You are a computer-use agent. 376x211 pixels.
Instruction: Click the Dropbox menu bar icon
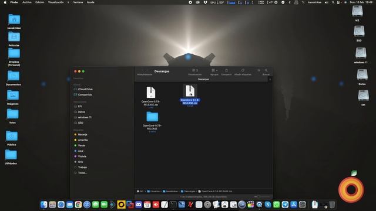point(205,2)
